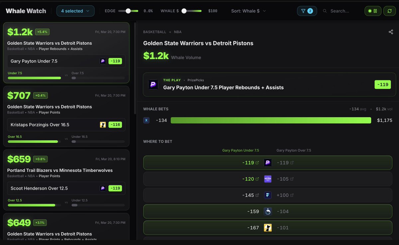399x245 pixels.
Task: Click the 'Under 7.5' progress bar
Action: (34, 78)
